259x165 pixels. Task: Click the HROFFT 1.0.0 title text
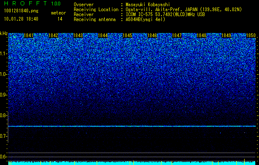click(x=33, y=3)
